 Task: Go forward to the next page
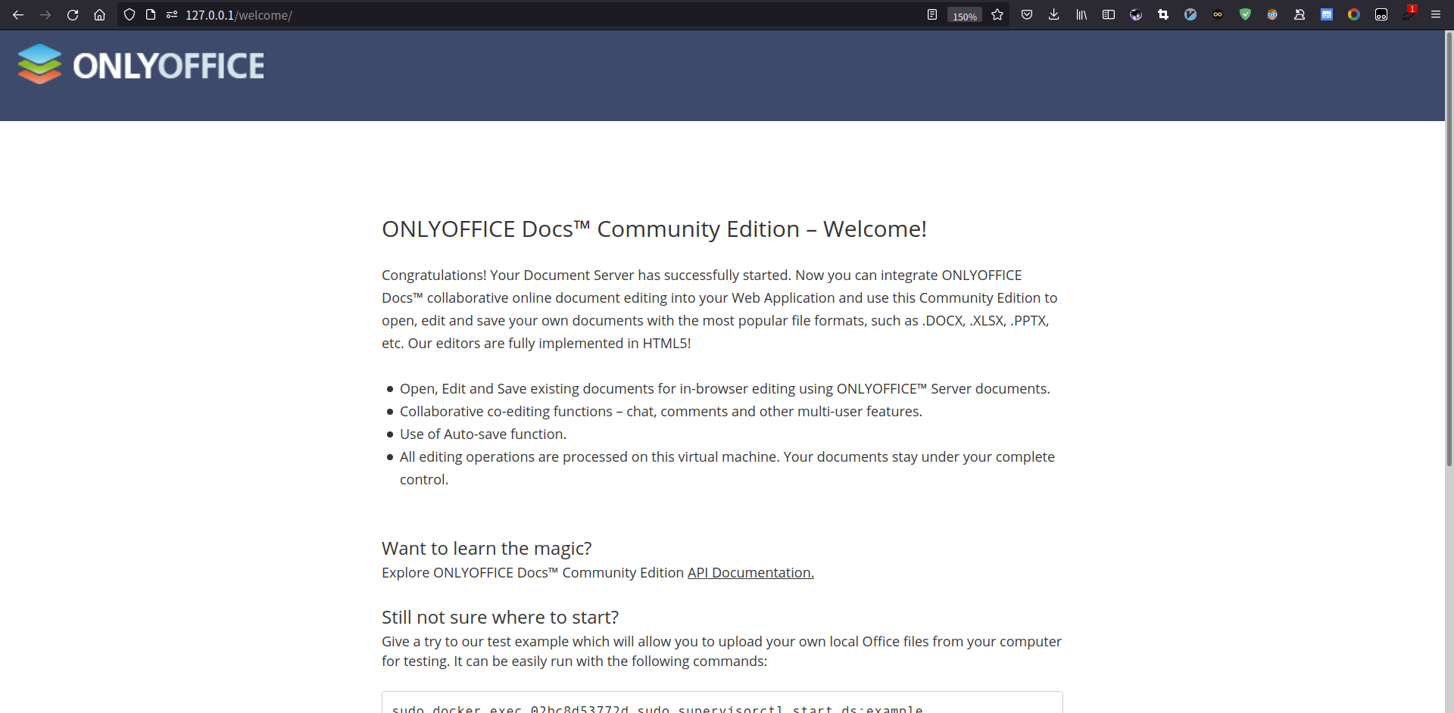(45, 15)
